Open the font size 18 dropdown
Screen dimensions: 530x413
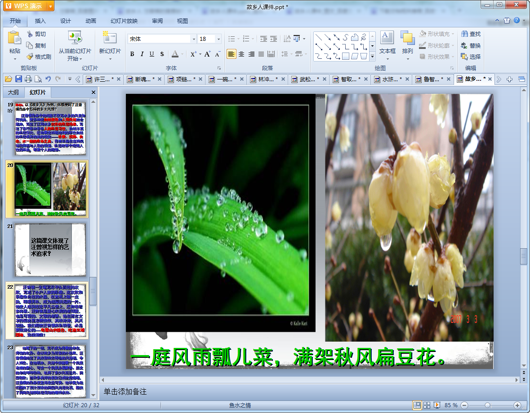218,39
